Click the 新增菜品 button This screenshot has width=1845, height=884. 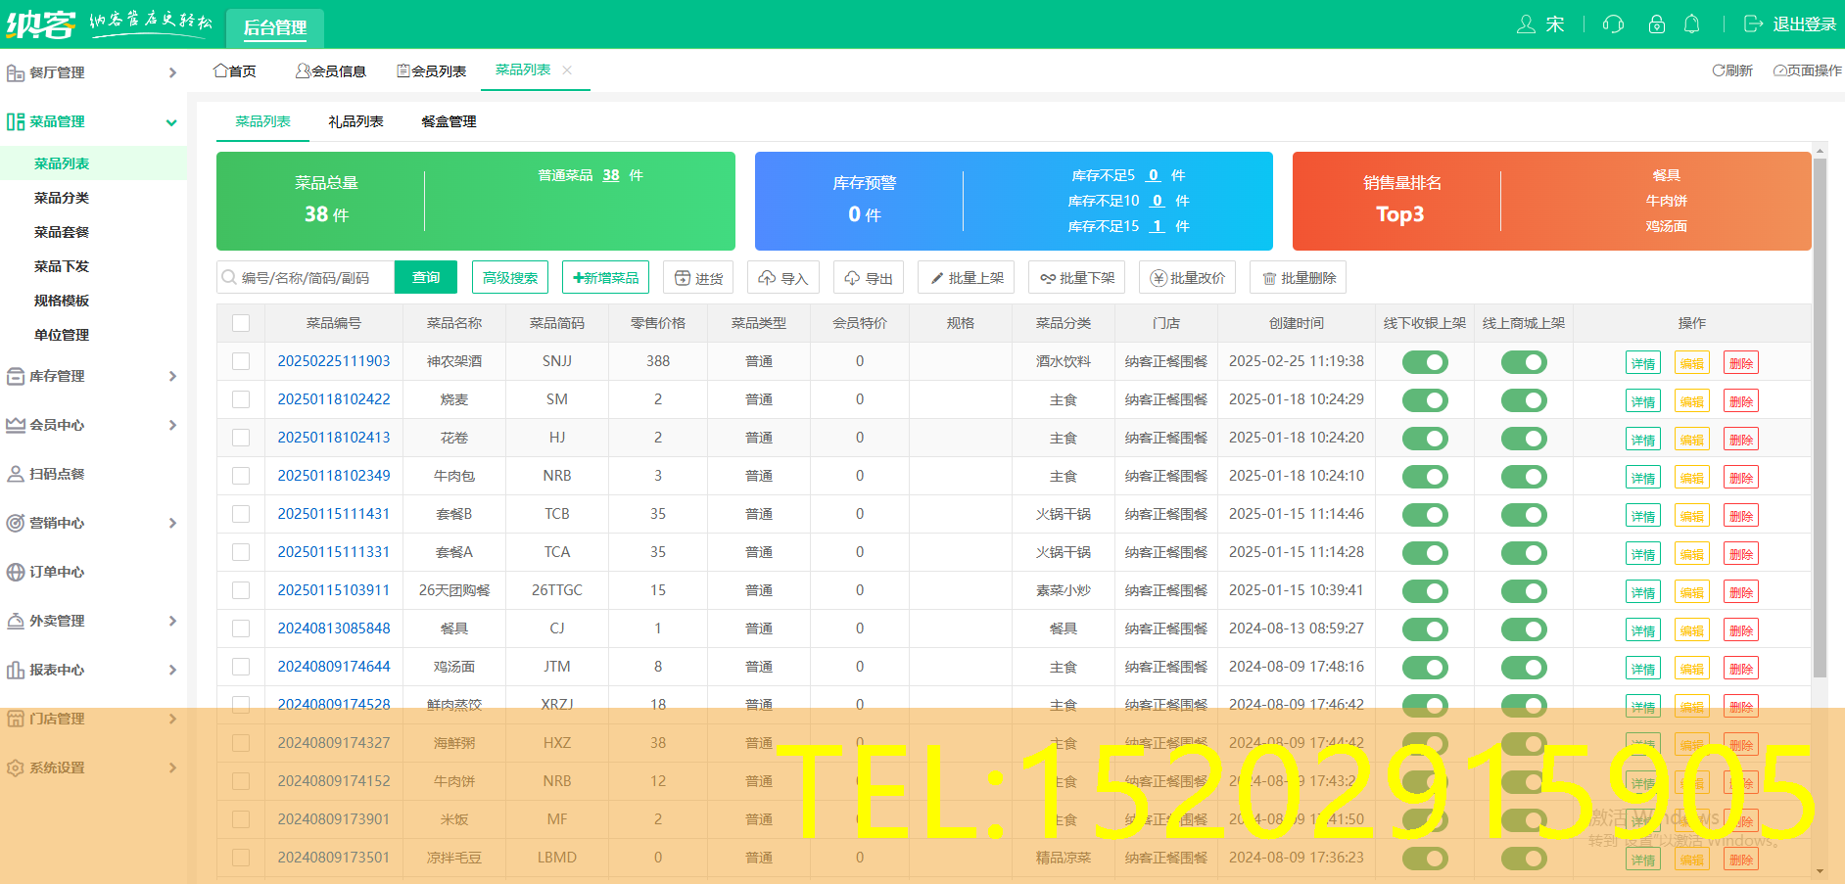point(606,278)
